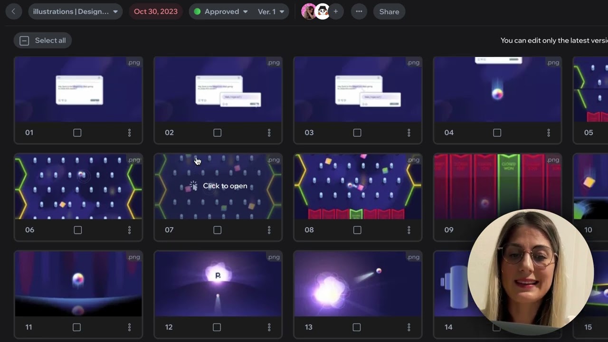The width and height of the screenshot is (608, 342).
Task: Open thumbnail of image 11
Action: 78,284
